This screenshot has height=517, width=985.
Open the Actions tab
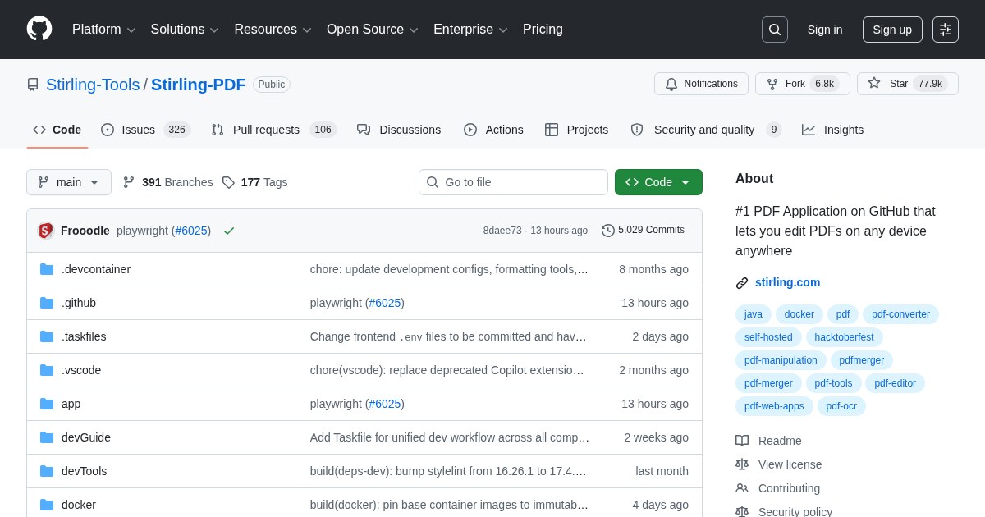(493, 130)
